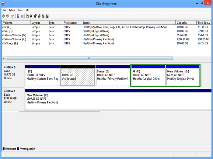Click the Back arrow in toolbar
The image size is (213, 159).
click(4, 16)
